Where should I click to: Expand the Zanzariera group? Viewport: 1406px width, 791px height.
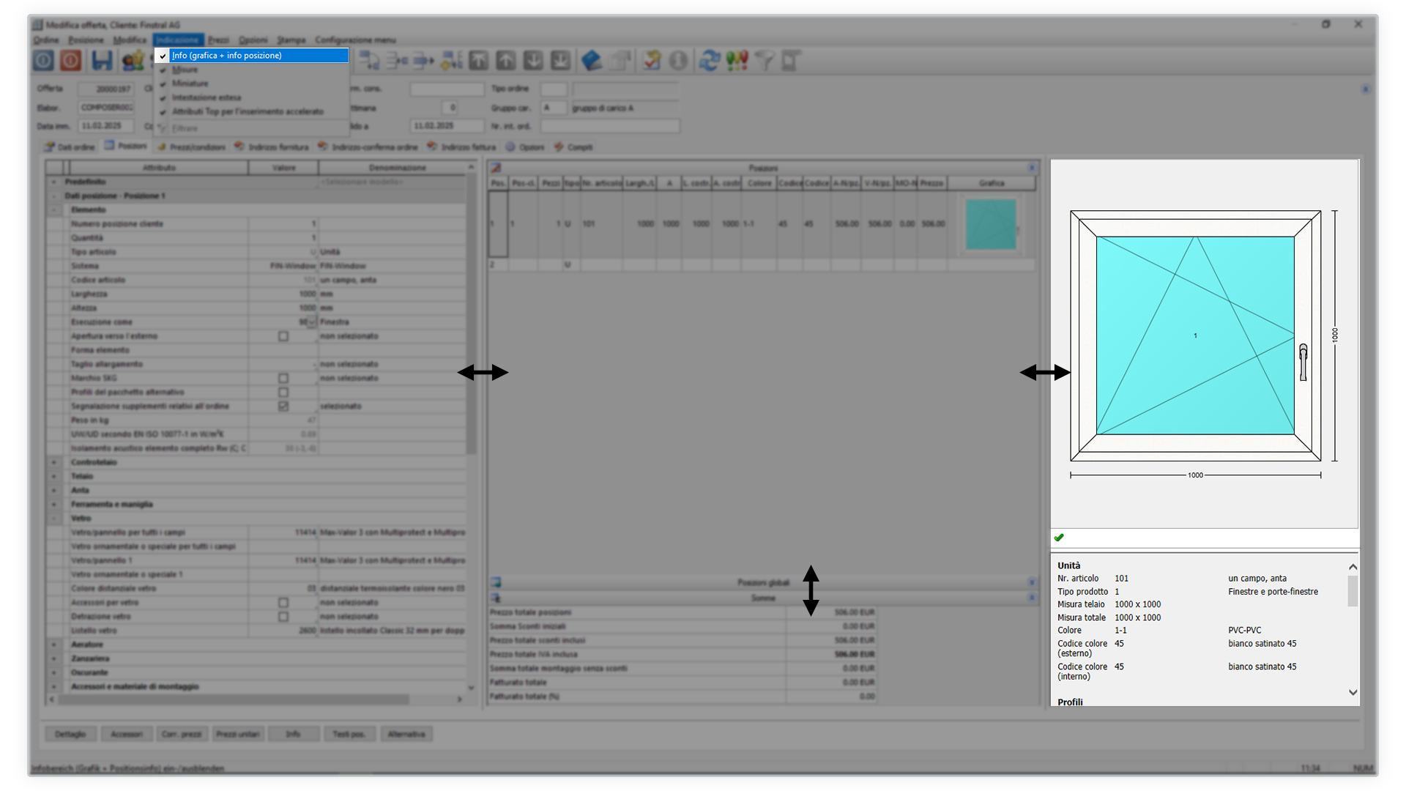53,658
